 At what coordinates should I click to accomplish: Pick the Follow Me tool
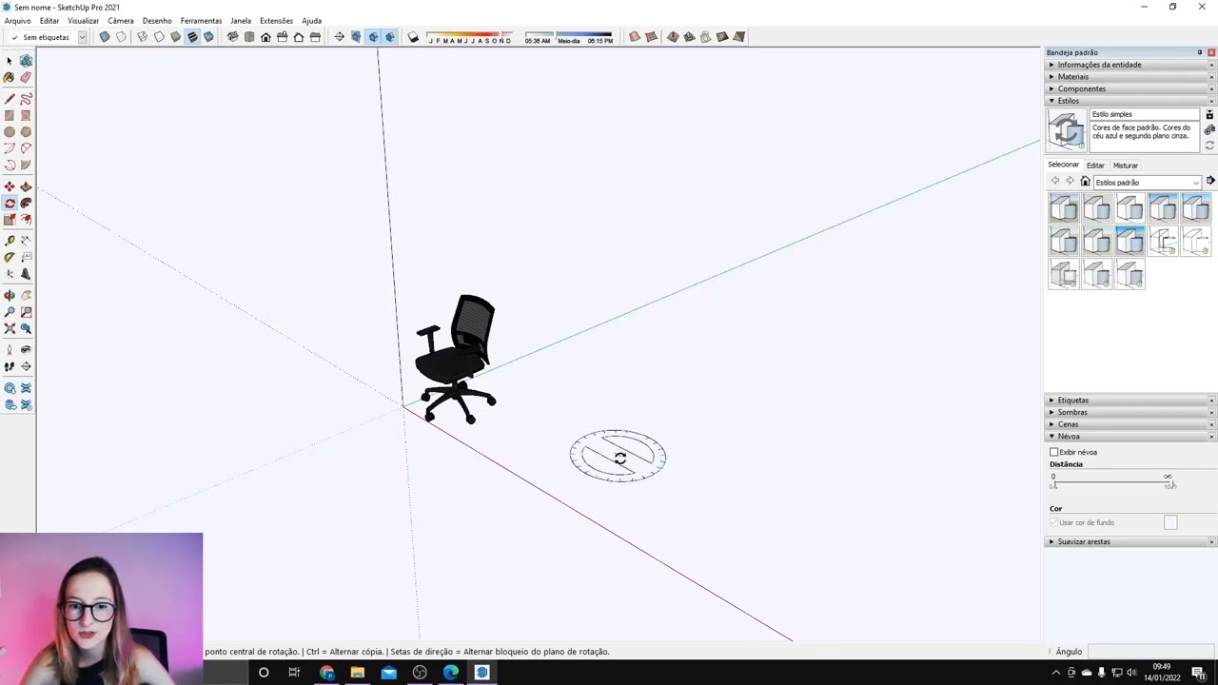[x=26, y=204]
